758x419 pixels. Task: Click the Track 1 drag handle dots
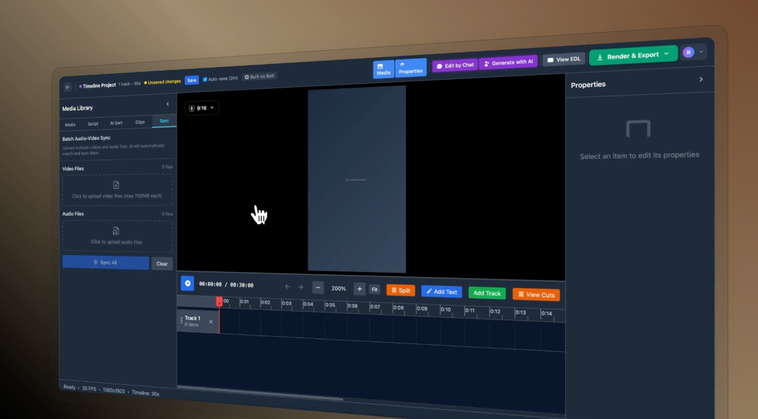[x=181, y=320]
